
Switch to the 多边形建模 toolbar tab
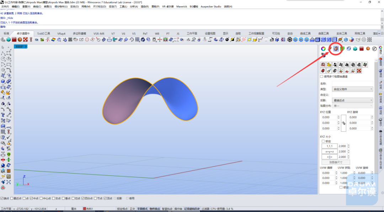click(79, 33)
